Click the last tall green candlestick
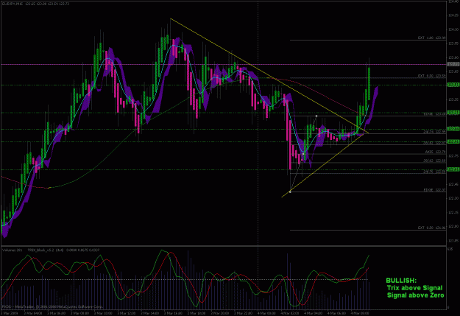The image size is (460, 316). pos(369,84)
